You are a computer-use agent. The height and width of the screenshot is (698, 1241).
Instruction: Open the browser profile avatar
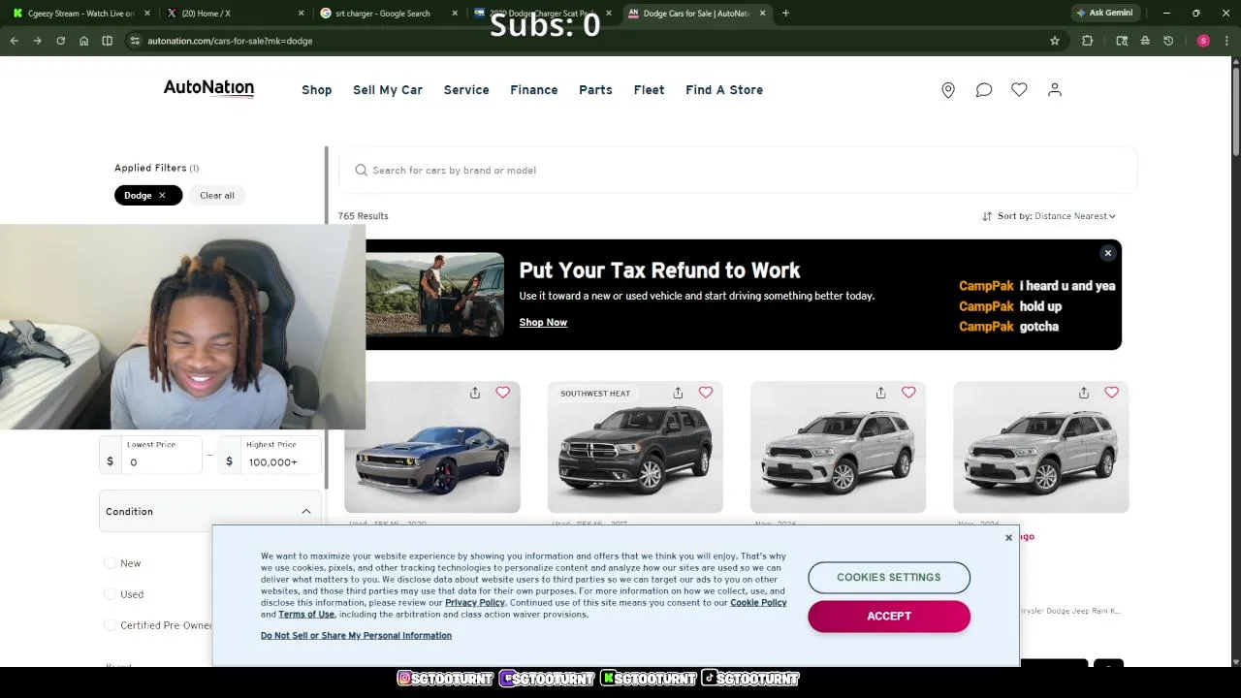pyautogui.click(x=1203, y=41)
